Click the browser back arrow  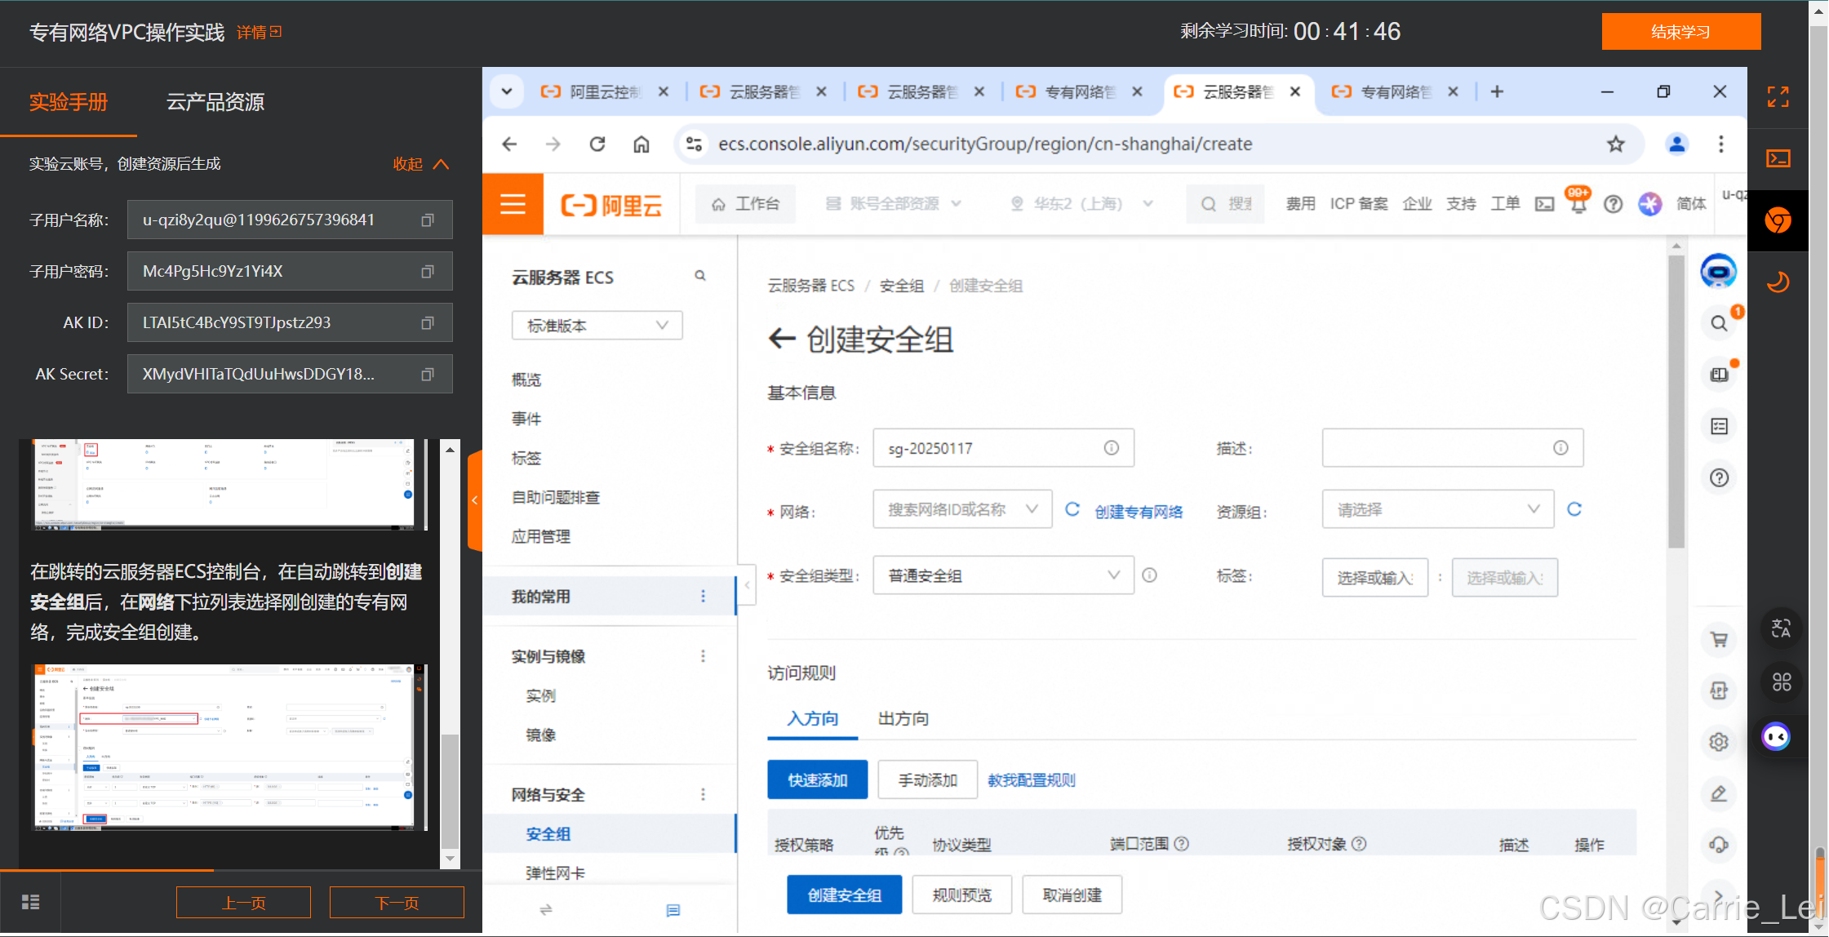(510, 144)
